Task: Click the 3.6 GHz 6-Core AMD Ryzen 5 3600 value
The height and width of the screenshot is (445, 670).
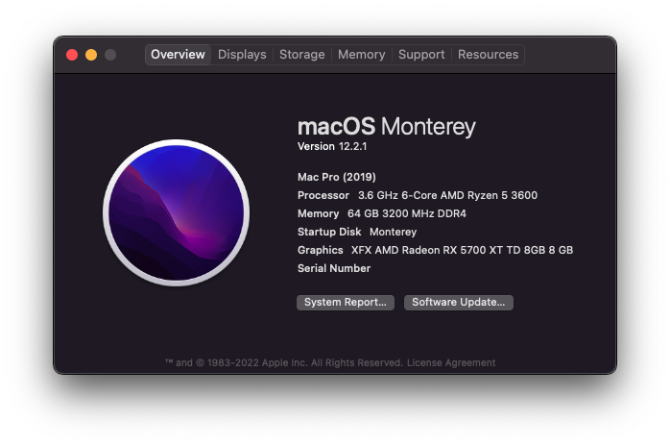Action: pyautogui.click(x=447, y=195)
